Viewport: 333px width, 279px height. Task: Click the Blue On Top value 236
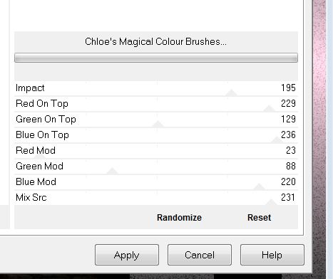(x=288, y=135)
